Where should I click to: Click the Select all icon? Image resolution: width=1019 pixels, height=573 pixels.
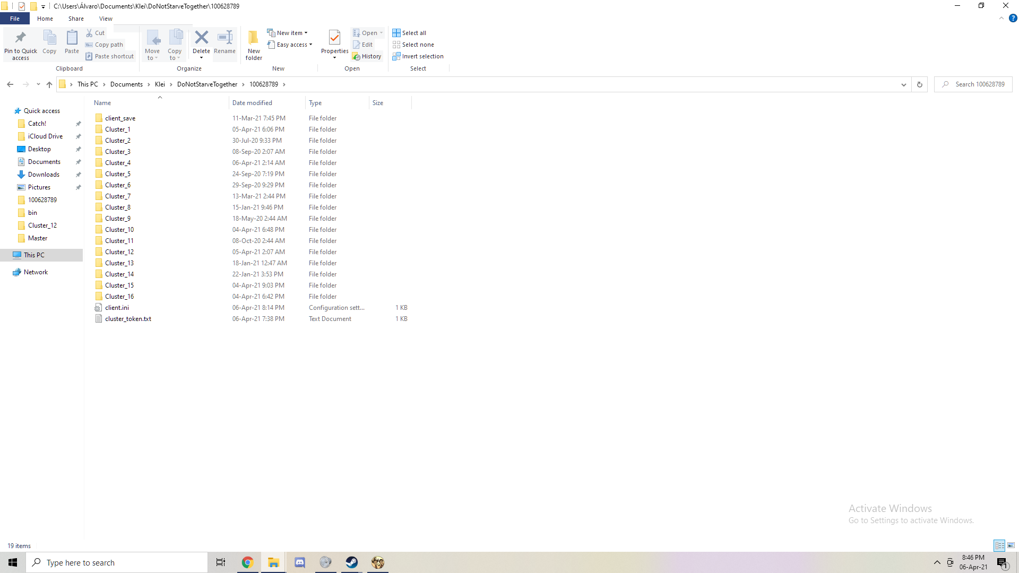point(409,33)
